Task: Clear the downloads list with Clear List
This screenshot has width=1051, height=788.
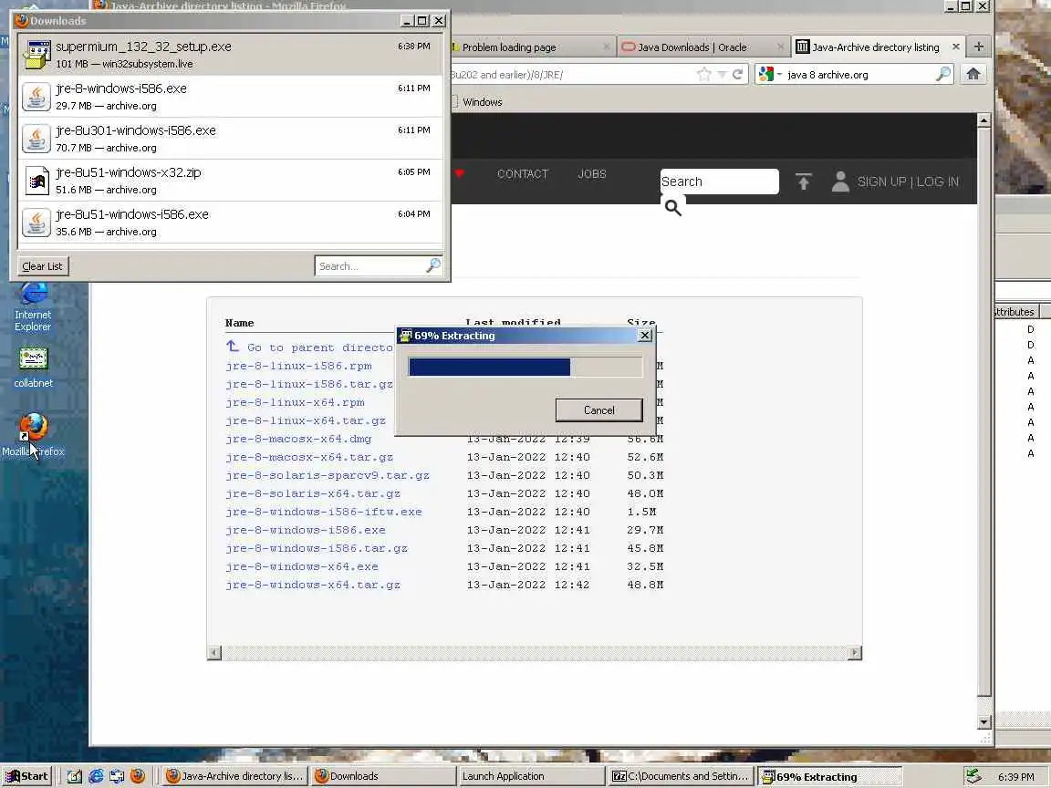Action: [42, 266]
